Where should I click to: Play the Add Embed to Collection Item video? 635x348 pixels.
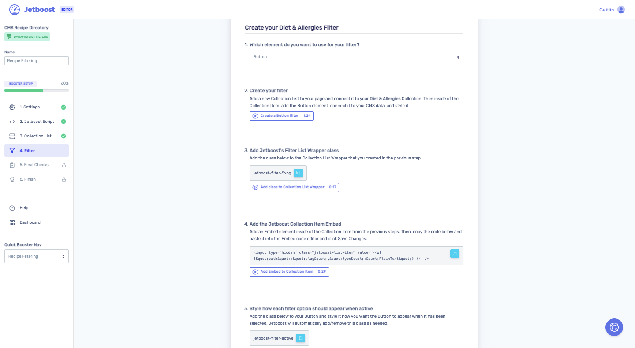coord(289,272)
